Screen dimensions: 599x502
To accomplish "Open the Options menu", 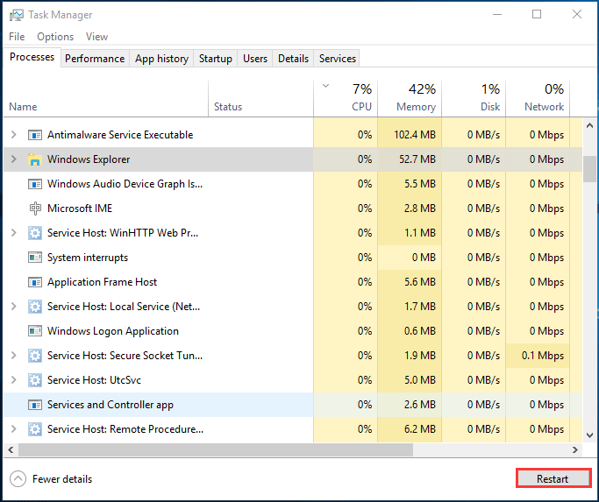I will (x=55, y=37).
